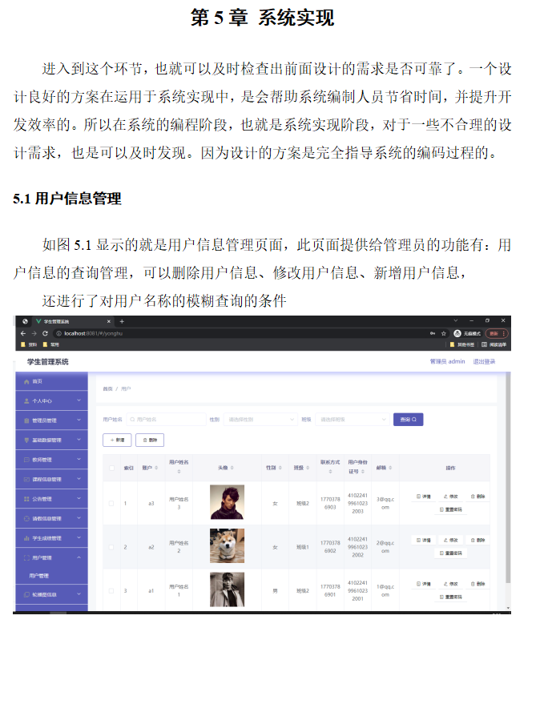Click the avatar photo of user a1
The height and width of the screenshot is (712, 548).
tap(227, 589)
